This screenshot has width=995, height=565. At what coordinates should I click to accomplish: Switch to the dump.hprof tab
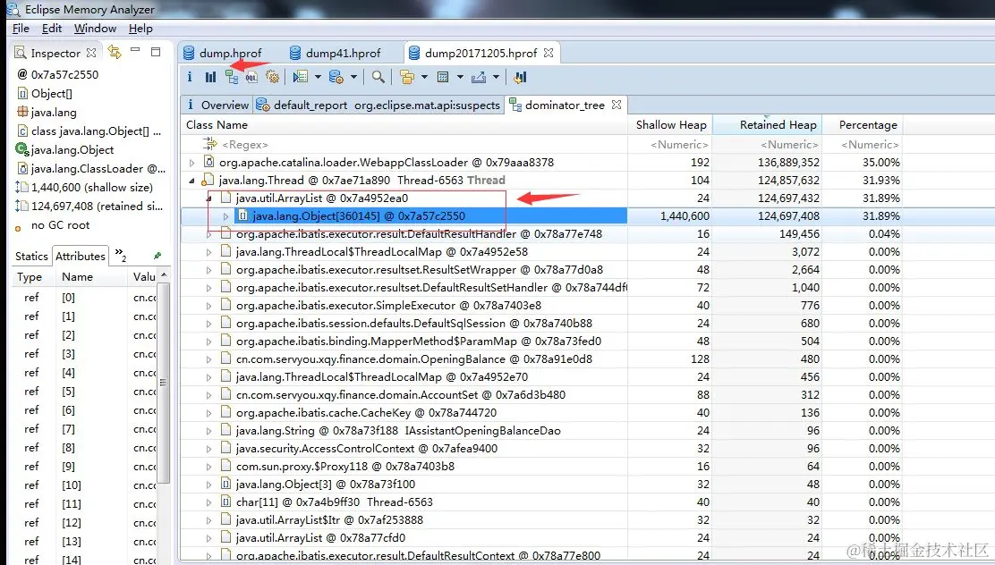223,53
